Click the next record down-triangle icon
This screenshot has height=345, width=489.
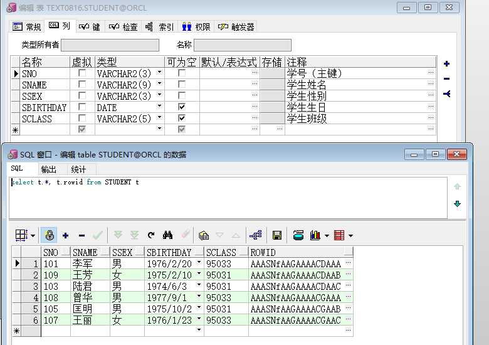tap(219, 235)
